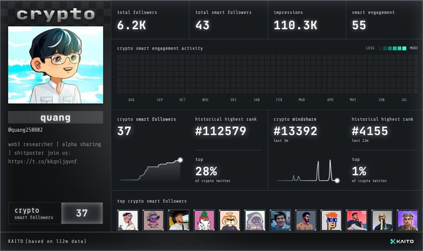The height and width of the screenshot is (251, 423).
Task: Click the 'KAITO (based on l12m data)' footer text
Action: click(x=47, y=241)
